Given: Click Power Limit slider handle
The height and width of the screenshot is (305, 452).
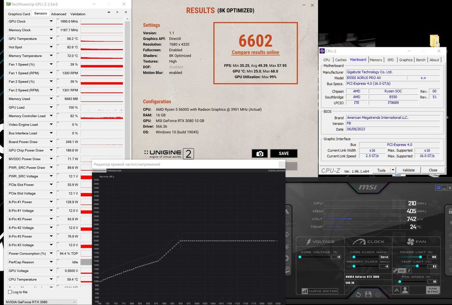Looking at the screenshot, I should [x=420, y=257].
